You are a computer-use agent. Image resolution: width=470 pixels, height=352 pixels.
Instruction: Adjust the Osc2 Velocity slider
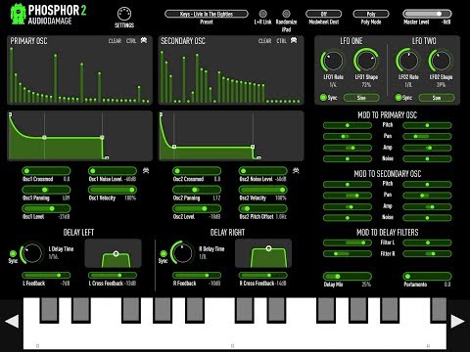(262, 190)
